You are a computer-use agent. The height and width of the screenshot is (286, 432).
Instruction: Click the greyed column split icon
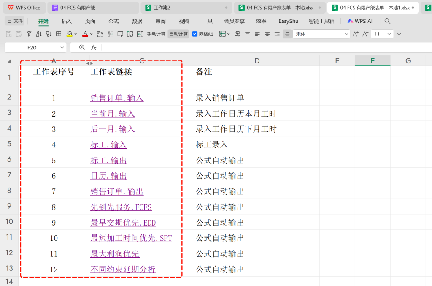coord(110,34)
